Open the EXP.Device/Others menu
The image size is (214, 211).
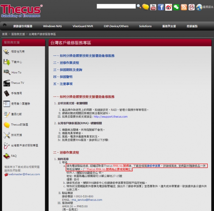(116, 26)
